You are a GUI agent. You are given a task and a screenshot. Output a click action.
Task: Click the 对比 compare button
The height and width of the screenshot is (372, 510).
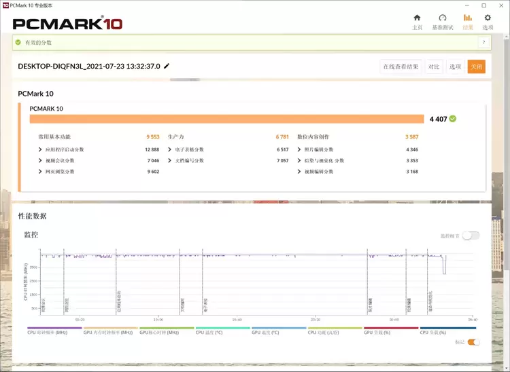[434, 67]
